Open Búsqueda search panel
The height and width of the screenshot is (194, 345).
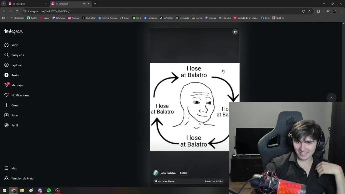click(x=14, y=55)
